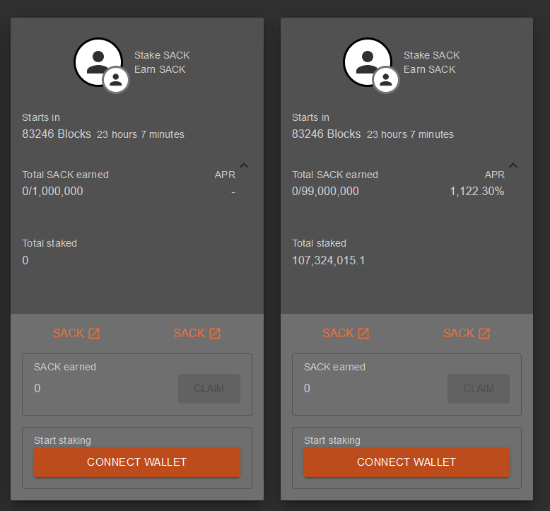Click '23 hours 7 minutes' in the 1,000,000 pool card
The image size is (550, 511).
[141, 134]
